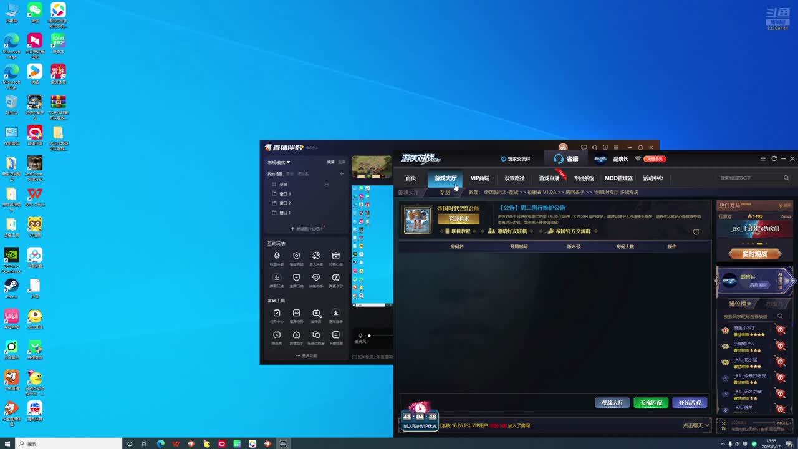The width and height of the screenshot is (798, 449).
Task: Click the 帝国时代2 game cover thumbnail
Action: pos(417,220)
